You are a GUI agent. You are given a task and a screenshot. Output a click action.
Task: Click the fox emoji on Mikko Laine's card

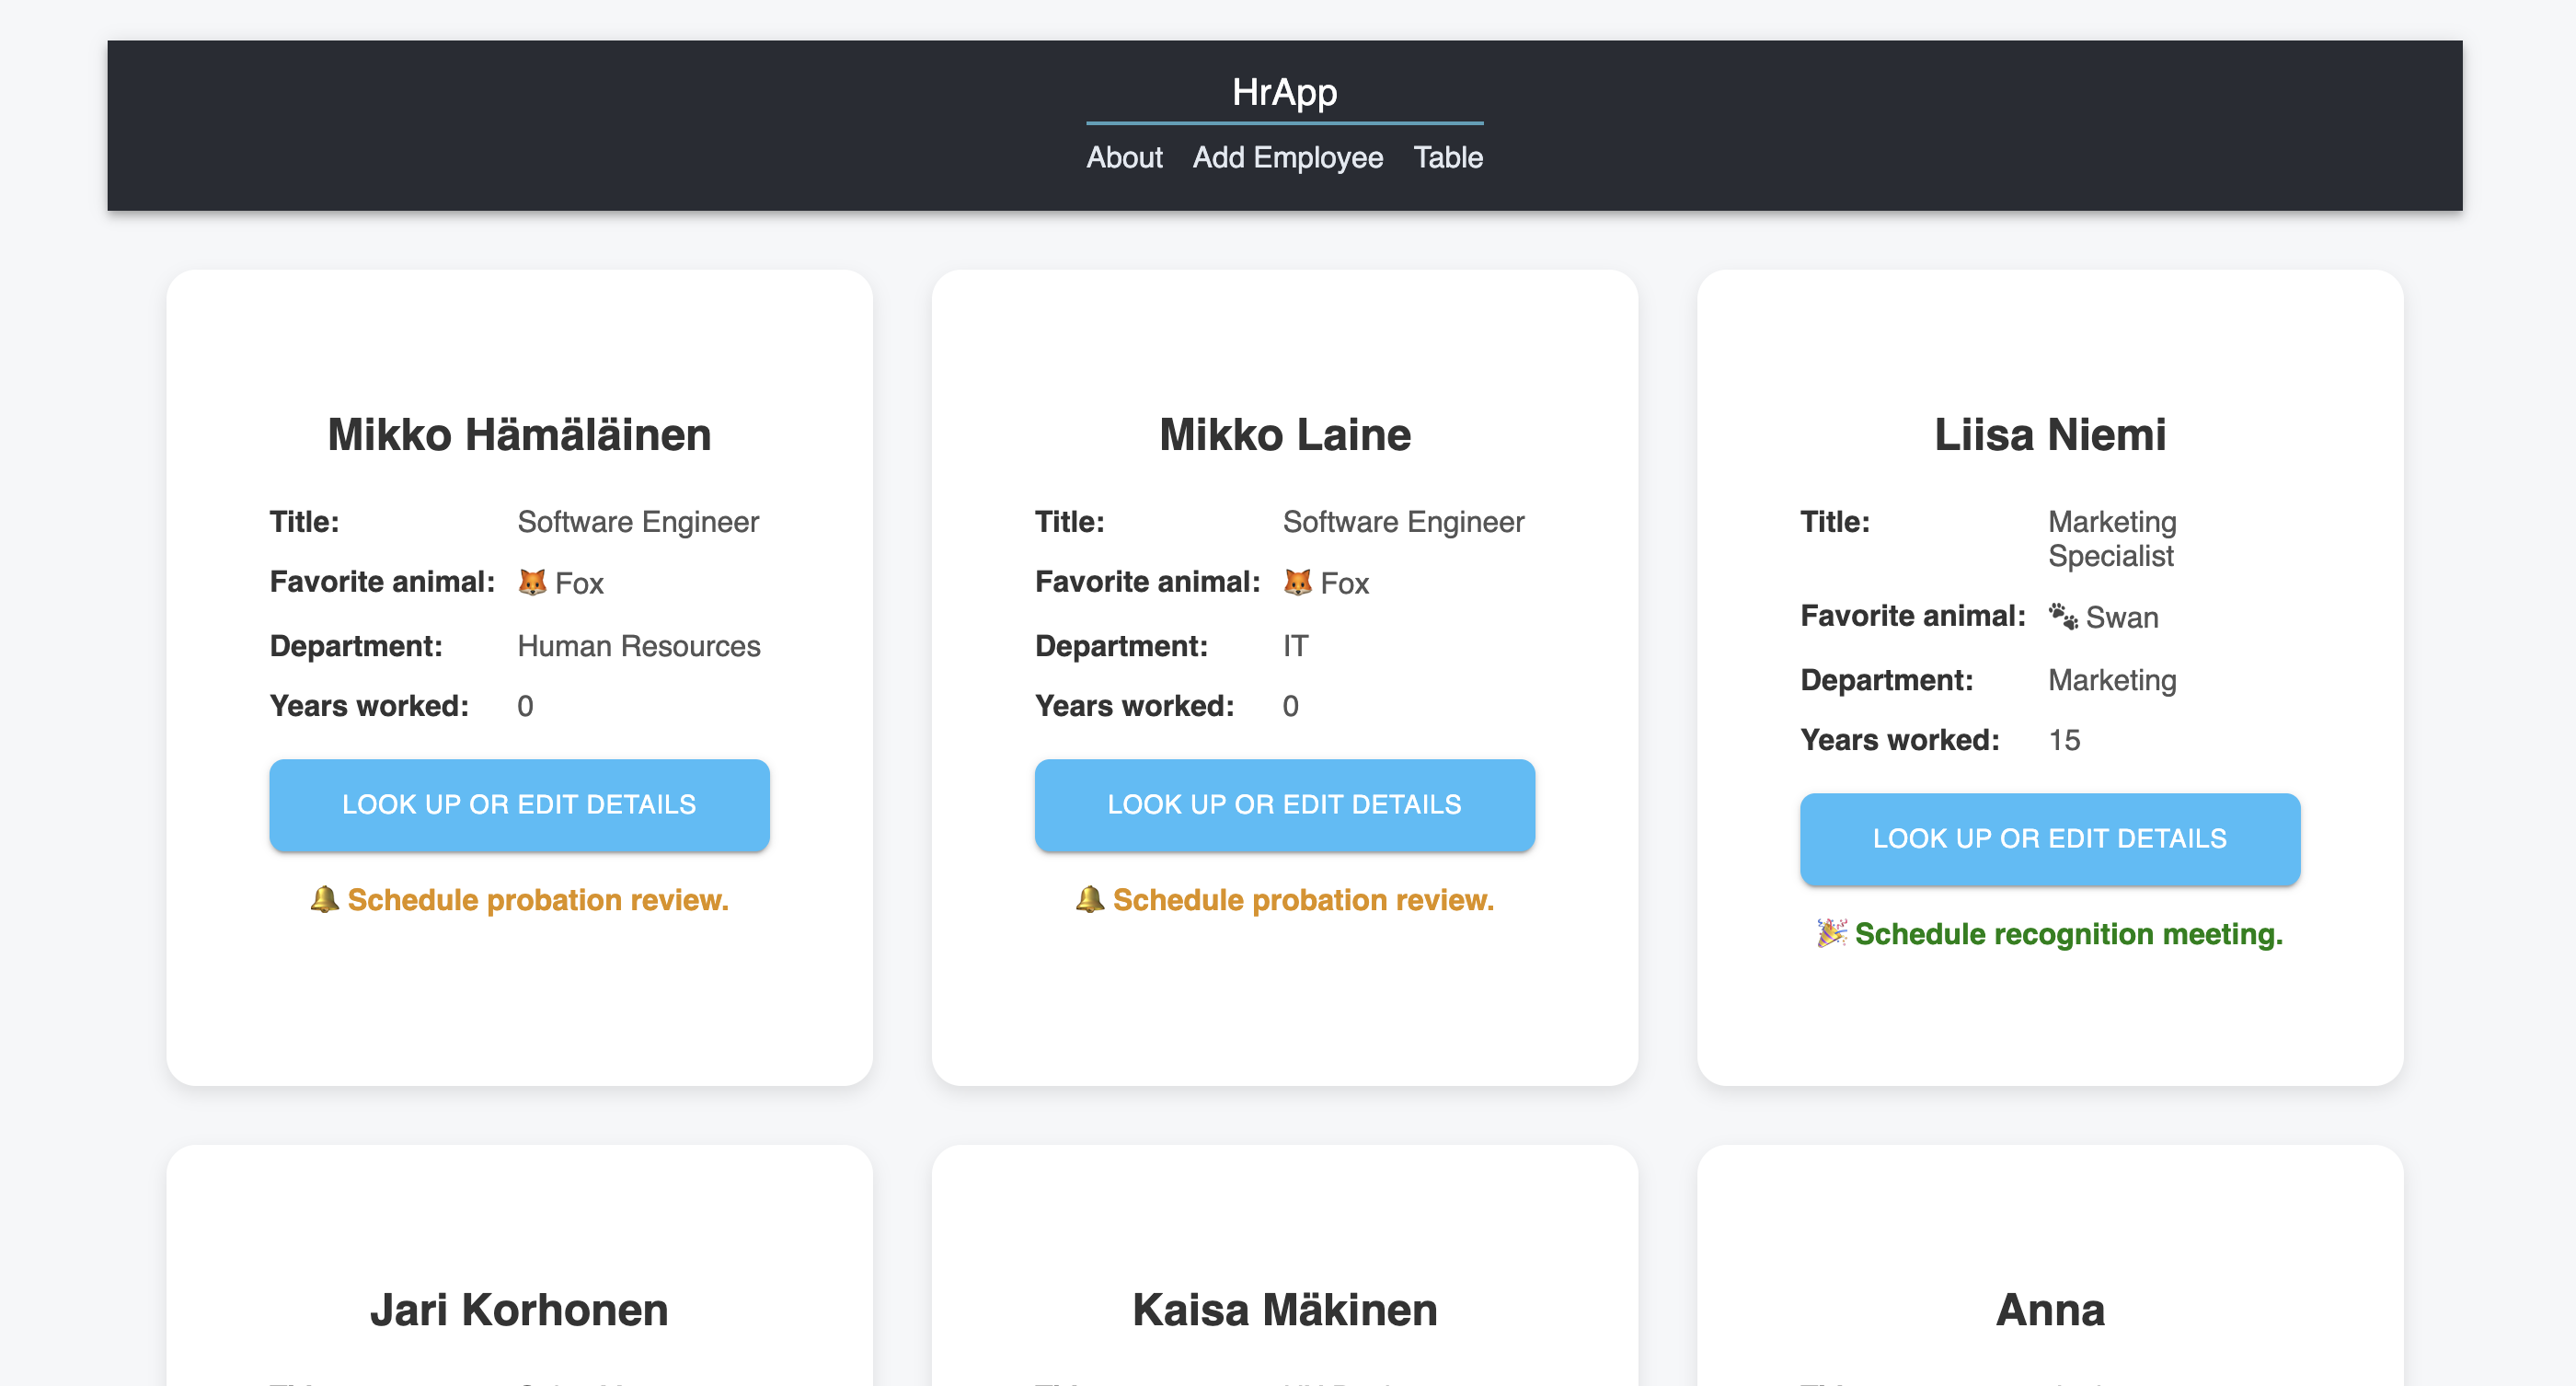click(x=1300, y=582)
